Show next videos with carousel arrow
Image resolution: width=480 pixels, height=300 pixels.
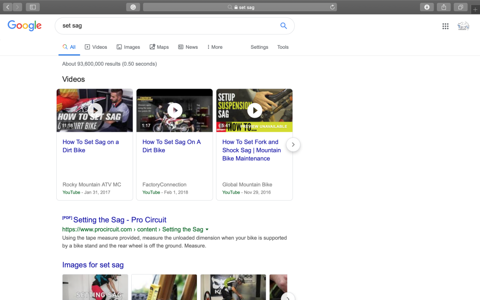click(293, 144)
